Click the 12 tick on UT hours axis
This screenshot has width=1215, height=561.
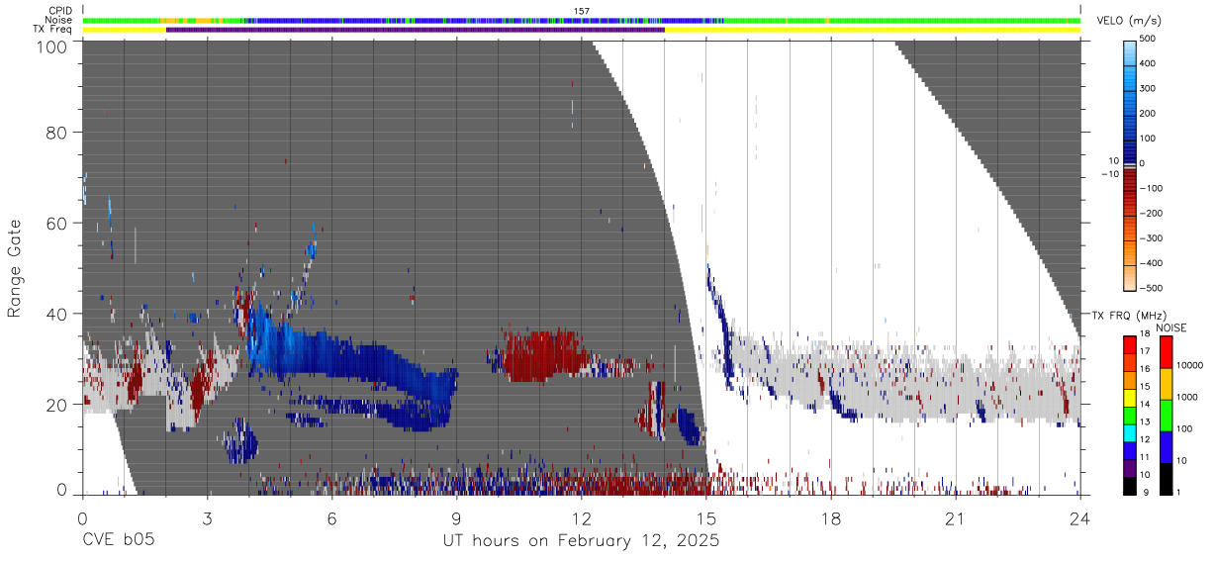[582, 518]
